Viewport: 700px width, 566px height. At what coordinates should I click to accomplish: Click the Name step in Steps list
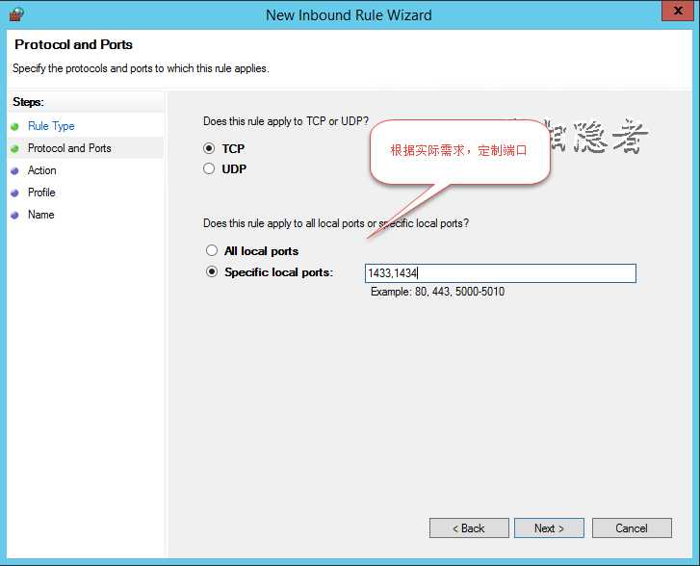tap(41, 215)
